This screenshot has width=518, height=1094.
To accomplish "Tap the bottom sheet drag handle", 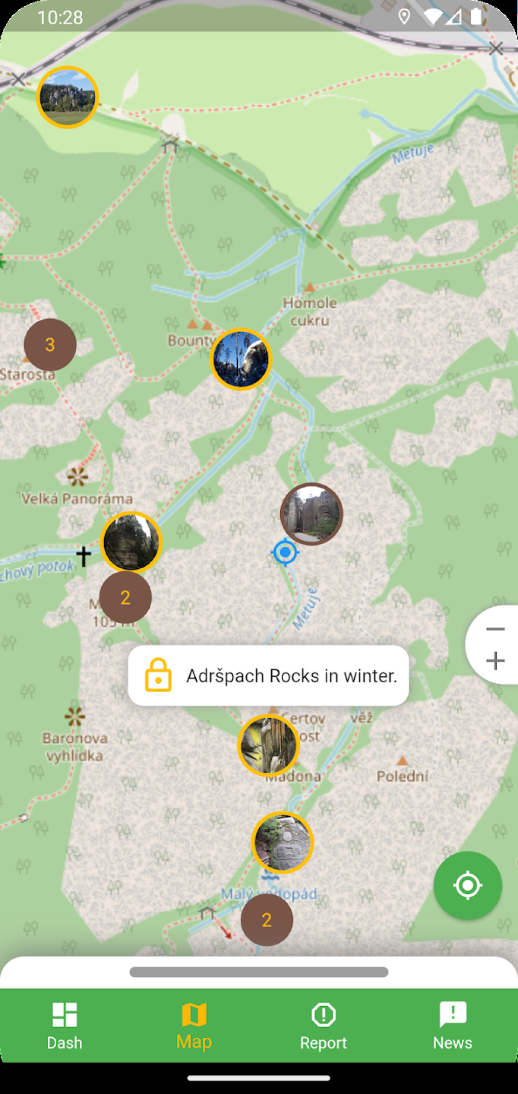I will point(259,972).
